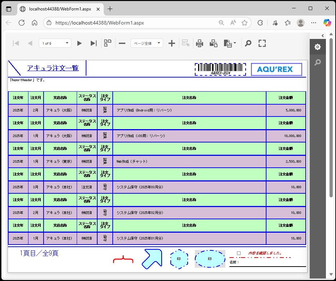Open a new browser tab

(x=110, y=9)
